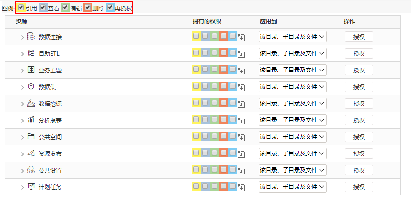This screenshot has width=411, height=204.
Task: Select the 公共设置 resource label
Action: coord(50,171)
